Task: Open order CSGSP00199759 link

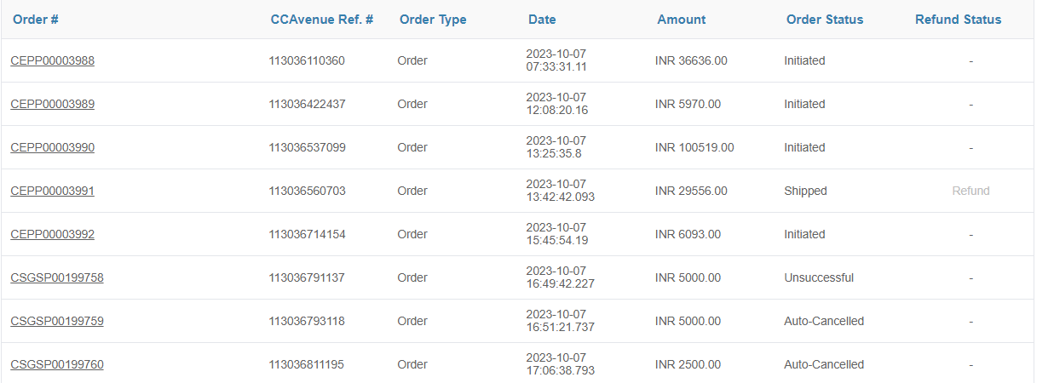Action: (57, 321)
